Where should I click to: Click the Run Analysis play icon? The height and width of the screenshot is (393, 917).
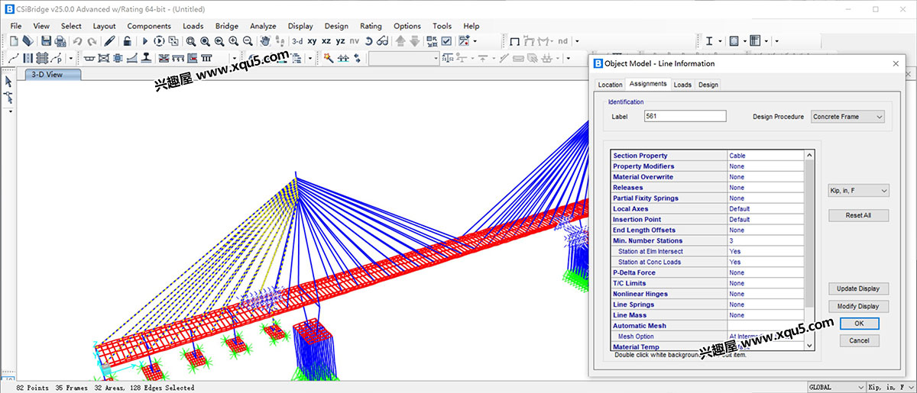tap(144, 41)
